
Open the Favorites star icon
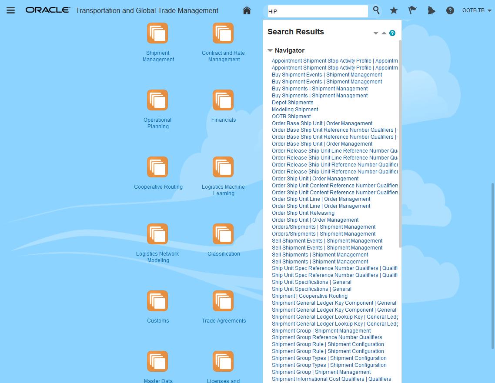point(394,11)
